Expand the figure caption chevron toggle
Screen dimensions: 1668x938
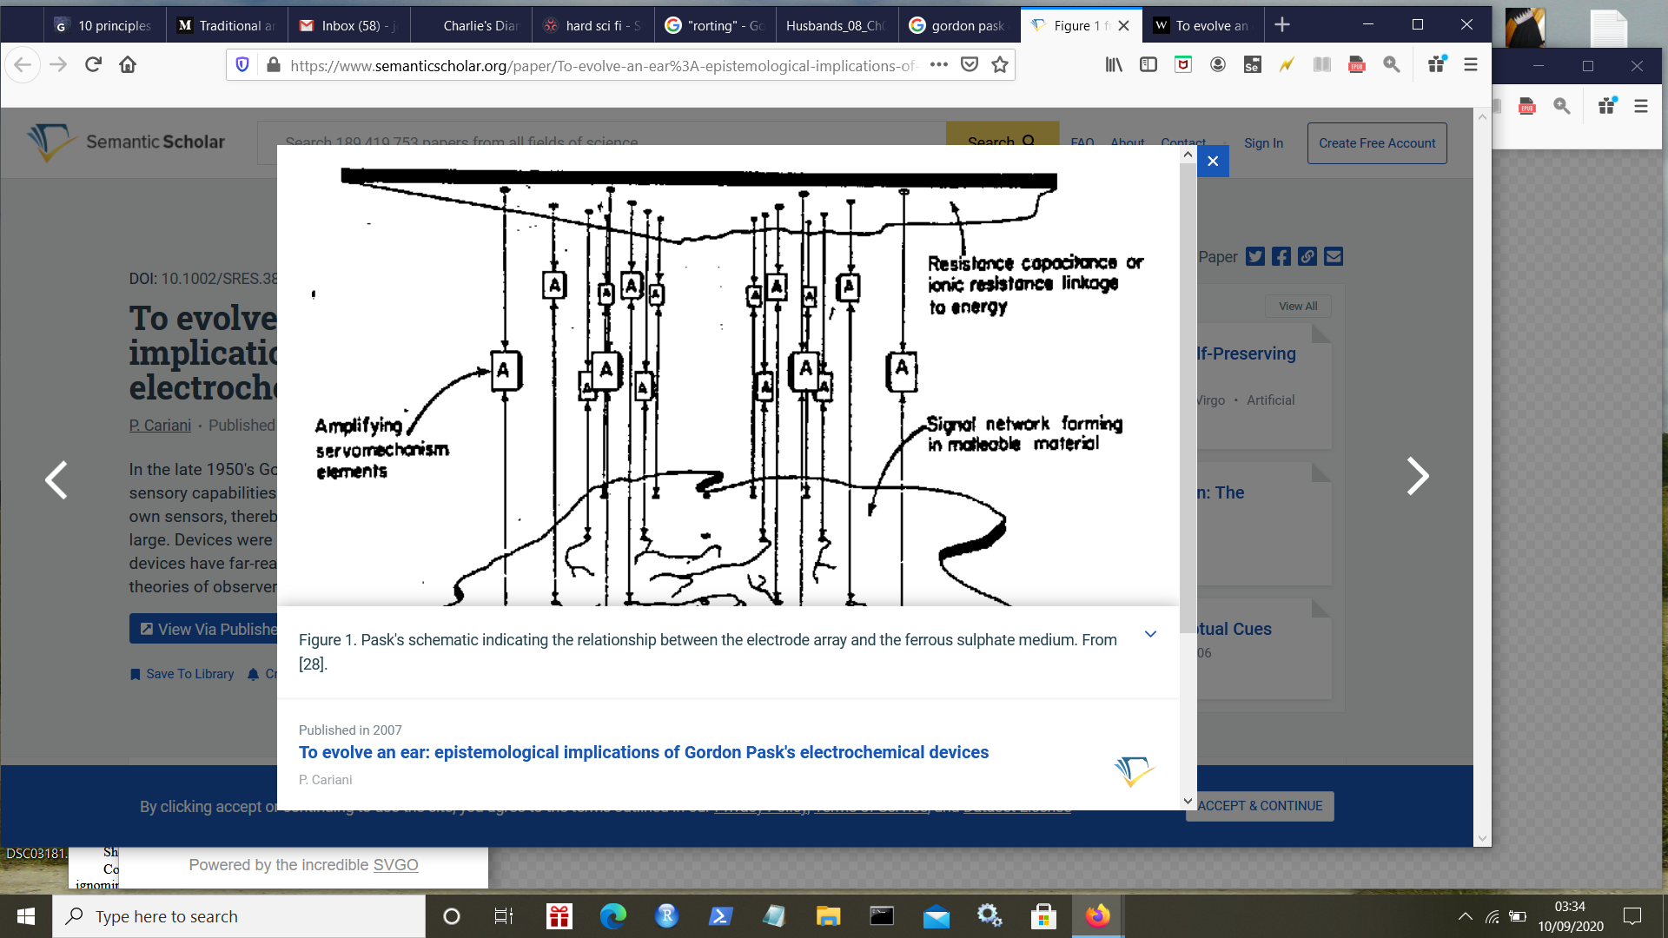click(x=1150, y=635)
